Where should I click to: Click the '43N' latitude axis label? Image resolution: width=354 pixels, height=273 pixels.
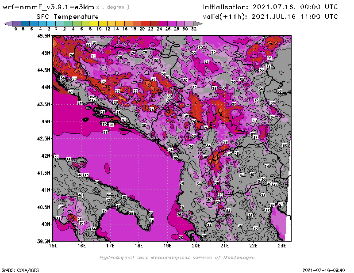(46, 121)
